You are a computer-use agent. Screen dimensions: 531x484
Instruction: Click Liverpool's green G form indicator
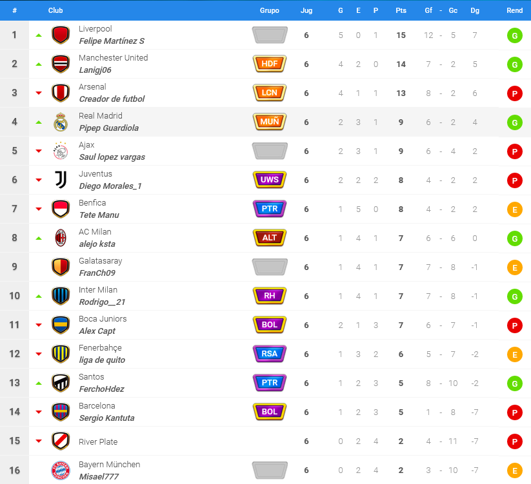click(514, 35)
